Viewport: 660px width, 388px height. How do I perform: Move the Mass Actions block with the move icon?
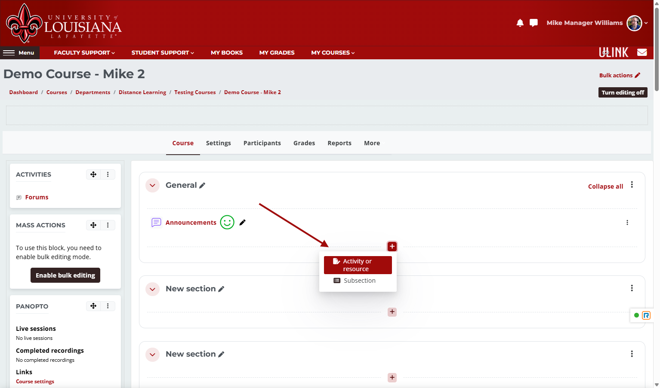tap(93, 225)
